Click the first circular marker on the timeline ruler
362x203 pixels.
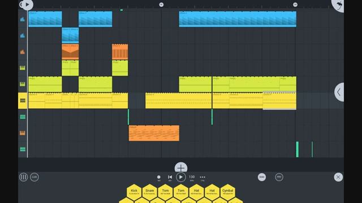pos(161,5)
